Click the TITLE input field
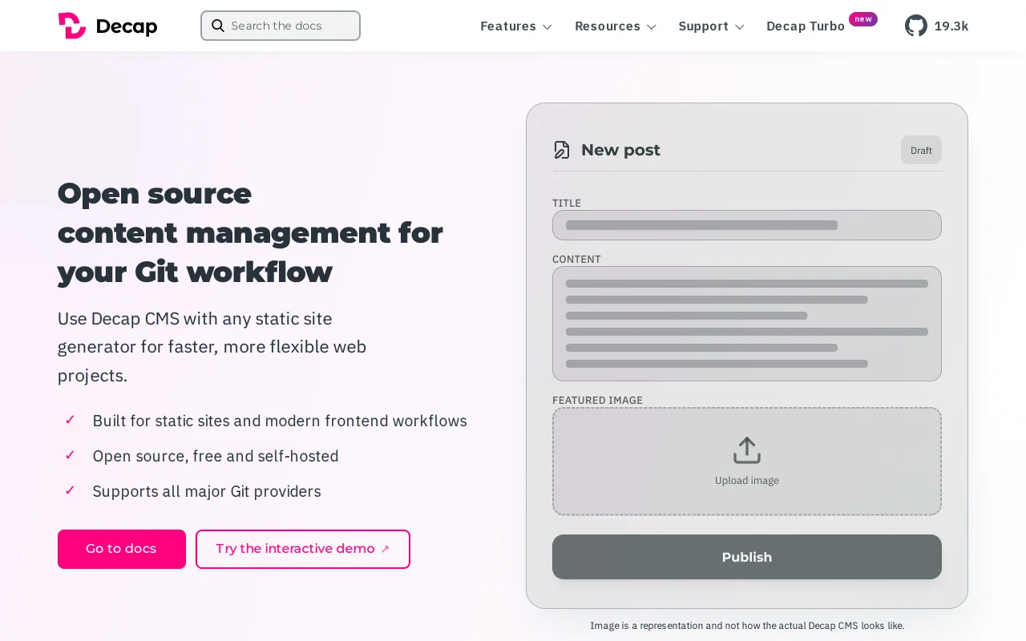Viewport: 1026px width, 641px height. tap(747, 225)
